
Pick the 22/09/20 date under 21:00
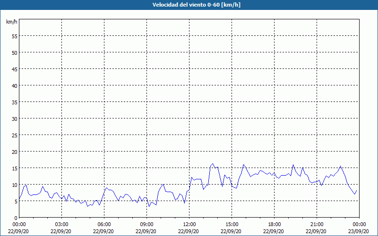316,231
